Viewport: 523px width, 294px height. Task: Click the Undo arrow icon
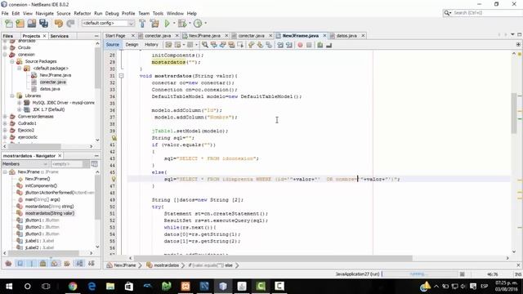[x=59, y=24]
